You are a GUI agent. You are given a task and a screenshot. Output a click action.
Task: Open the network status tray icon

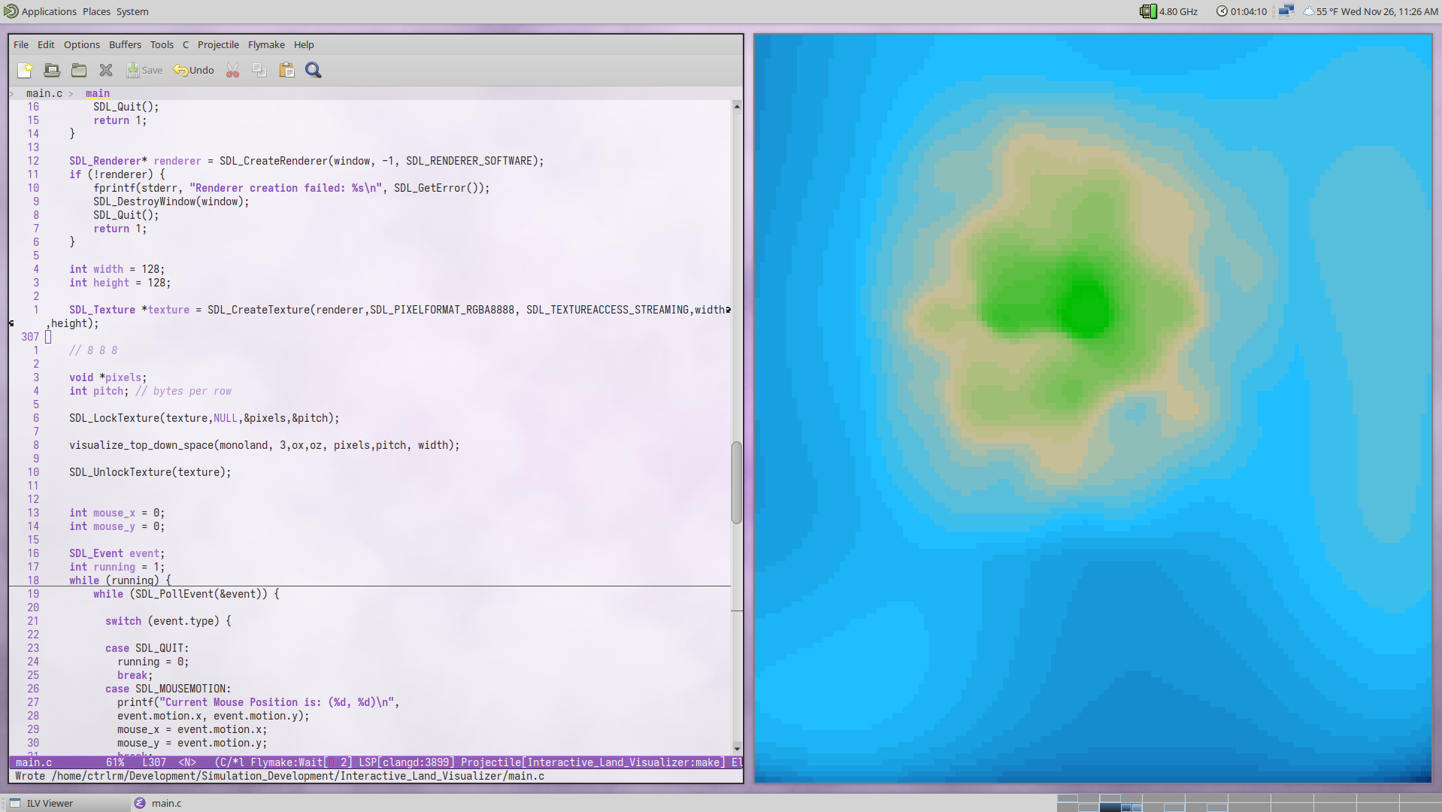coord(1286,11)
